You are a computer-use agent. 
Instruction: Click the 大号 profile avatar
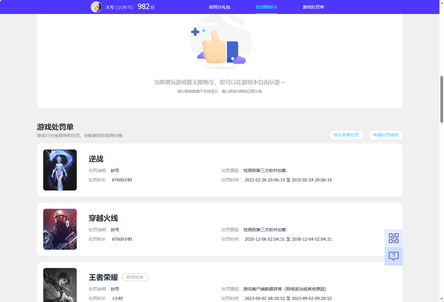click(96, 7)
